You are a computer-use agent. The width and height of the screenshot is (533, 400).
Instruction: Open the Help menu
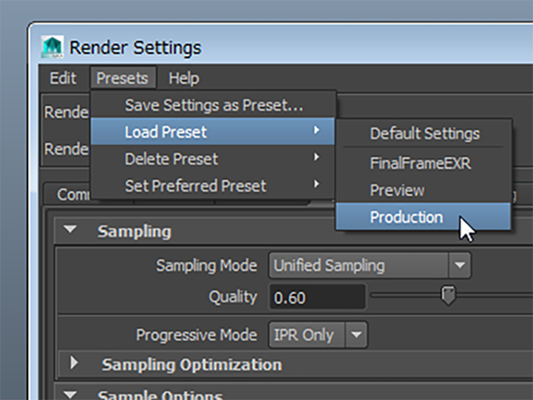[184, 77]
